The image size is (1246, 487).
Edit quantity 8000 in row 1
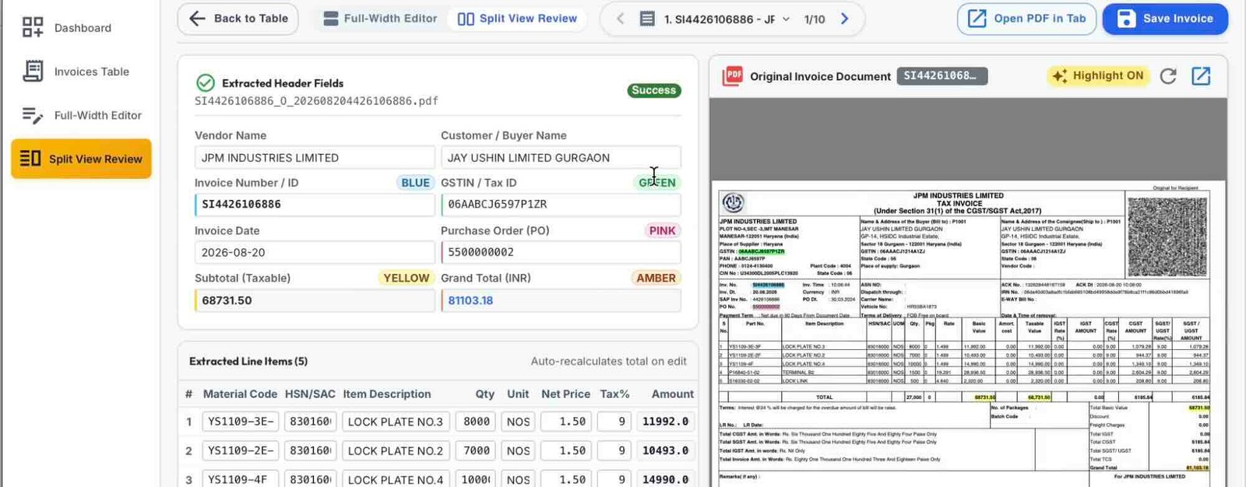click(476, 422)
